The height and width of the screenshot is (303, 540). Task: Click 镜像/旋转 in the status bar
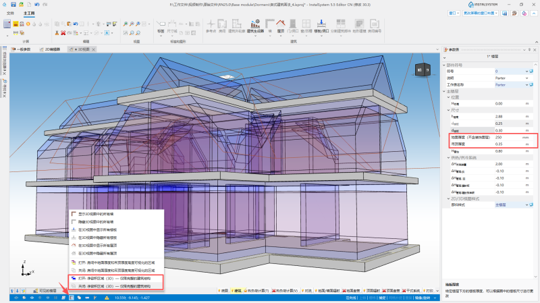click(x=423, y=298)
